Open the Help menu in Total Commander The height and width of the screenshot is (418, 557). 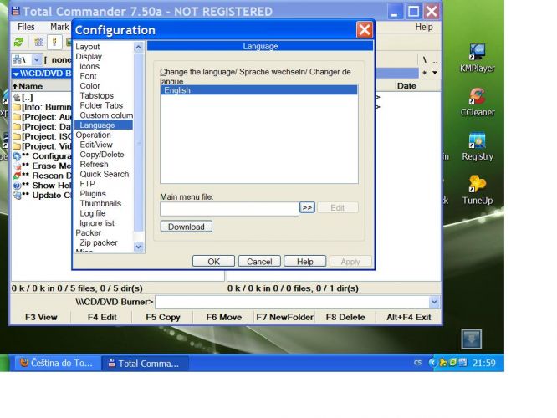424,27
